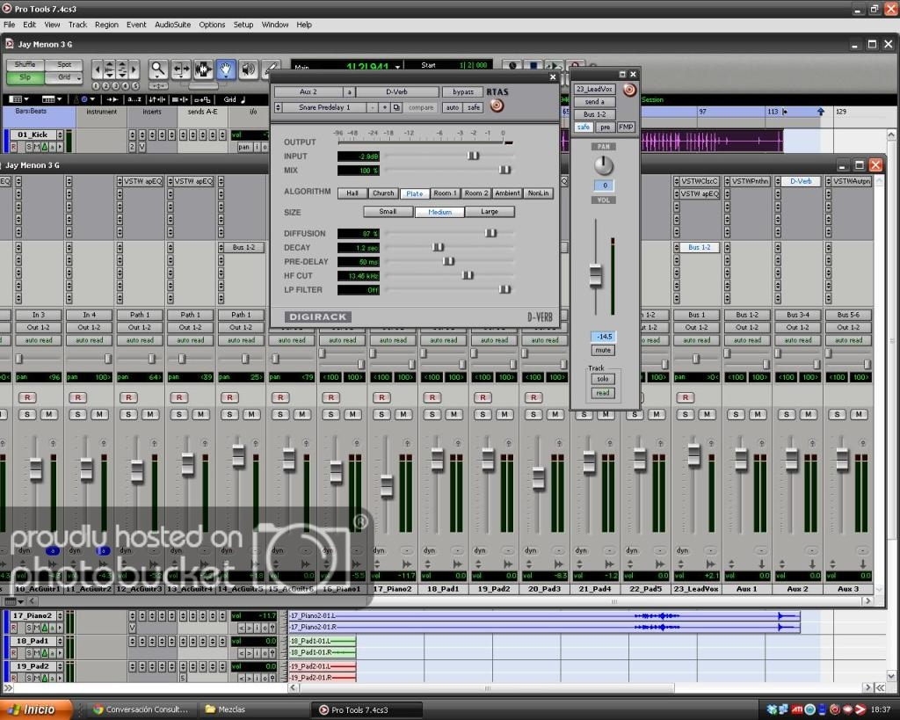This screenshot has height=720, width=900.
Task: Click the DECAY slider handle
Action: pos(438,248)
